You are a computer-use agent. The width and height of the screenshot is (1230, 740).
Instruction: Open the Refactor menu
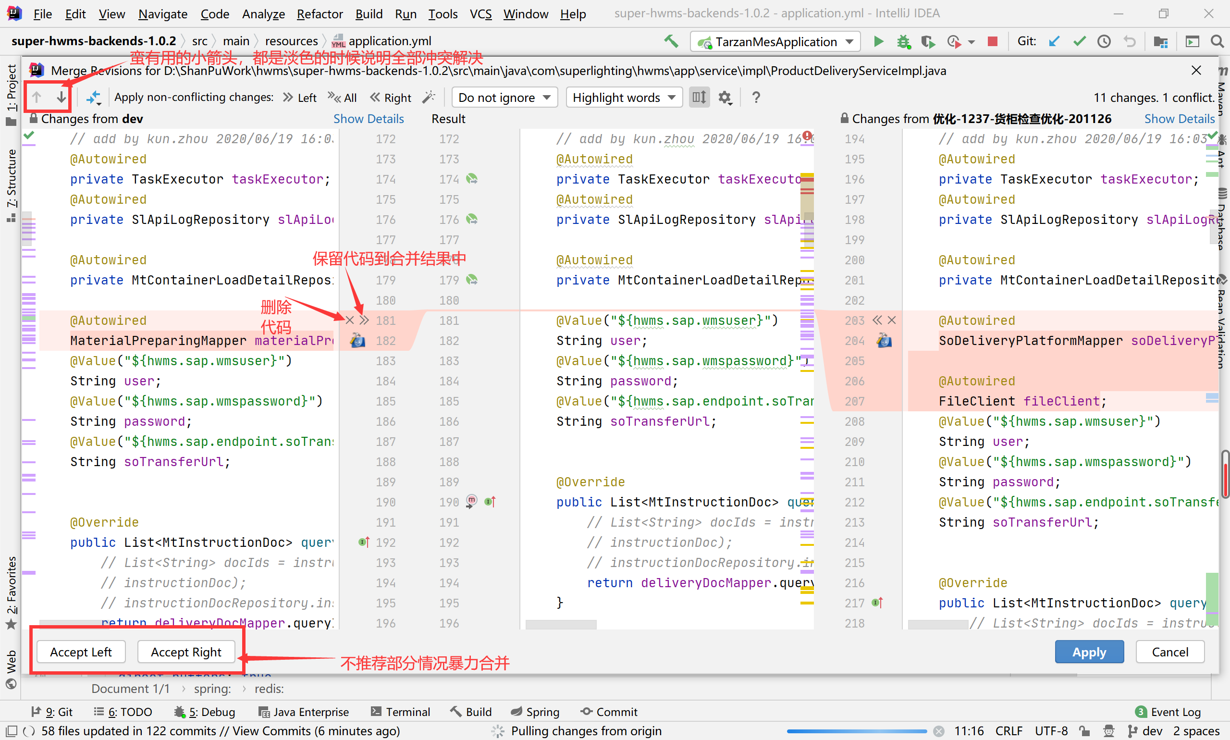point(320,14)
